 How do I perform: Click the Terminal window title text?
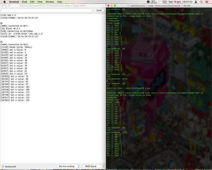(x=160, y=6)
